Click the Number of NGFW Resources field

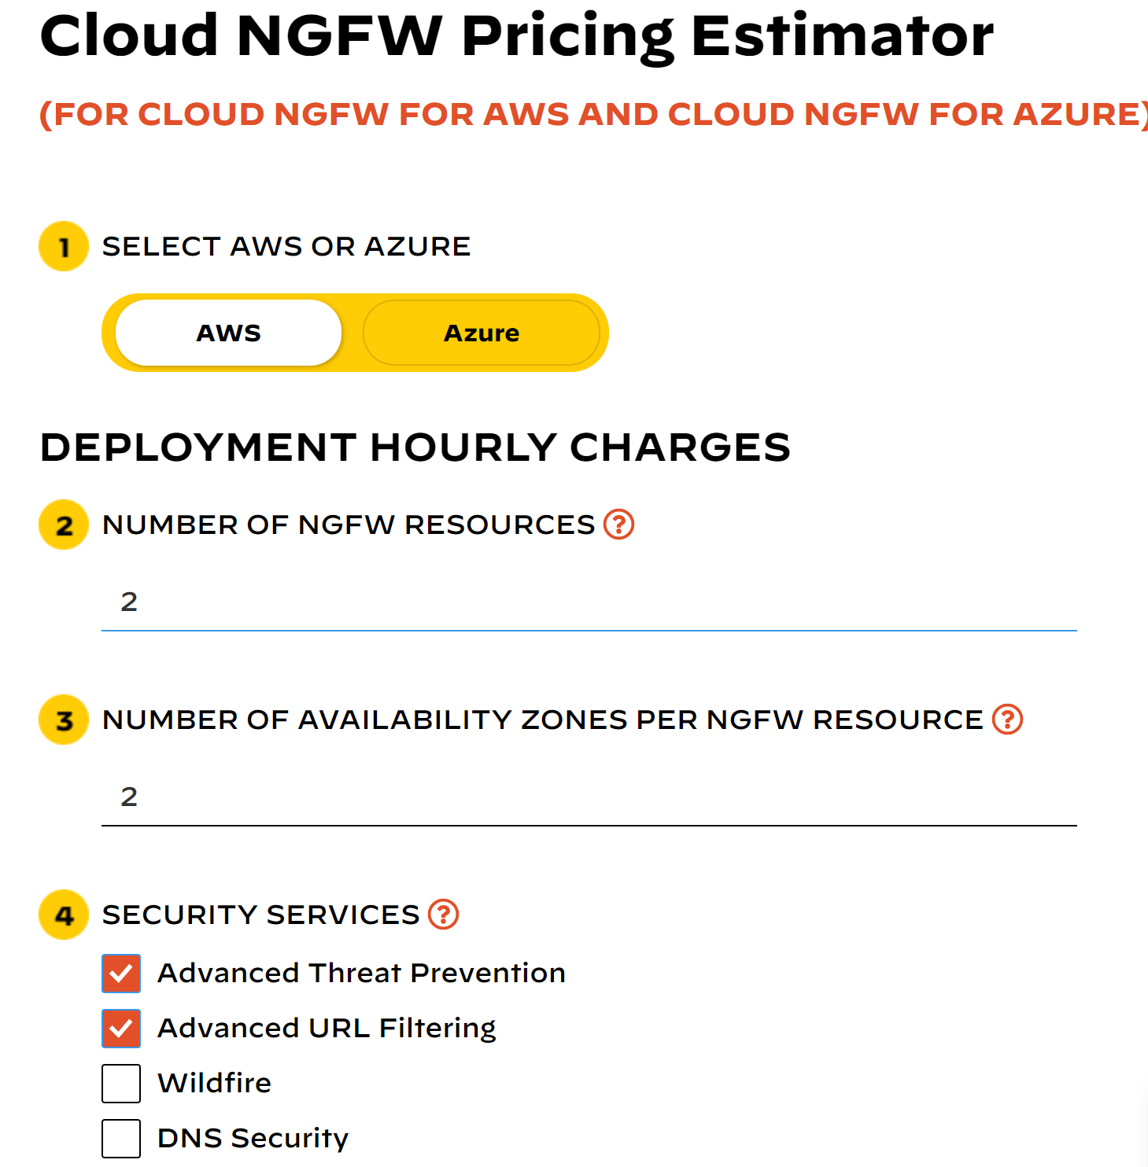(589, 602)
